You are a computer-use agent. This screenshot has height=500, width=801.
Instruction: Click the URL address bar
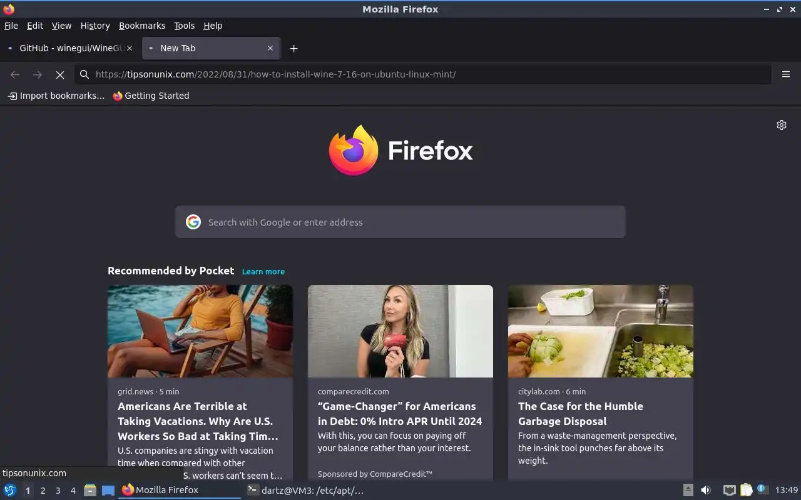coord(423,74)
